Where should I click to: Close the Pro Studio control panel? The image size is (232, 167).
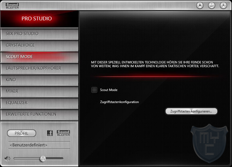coord(222,5)
